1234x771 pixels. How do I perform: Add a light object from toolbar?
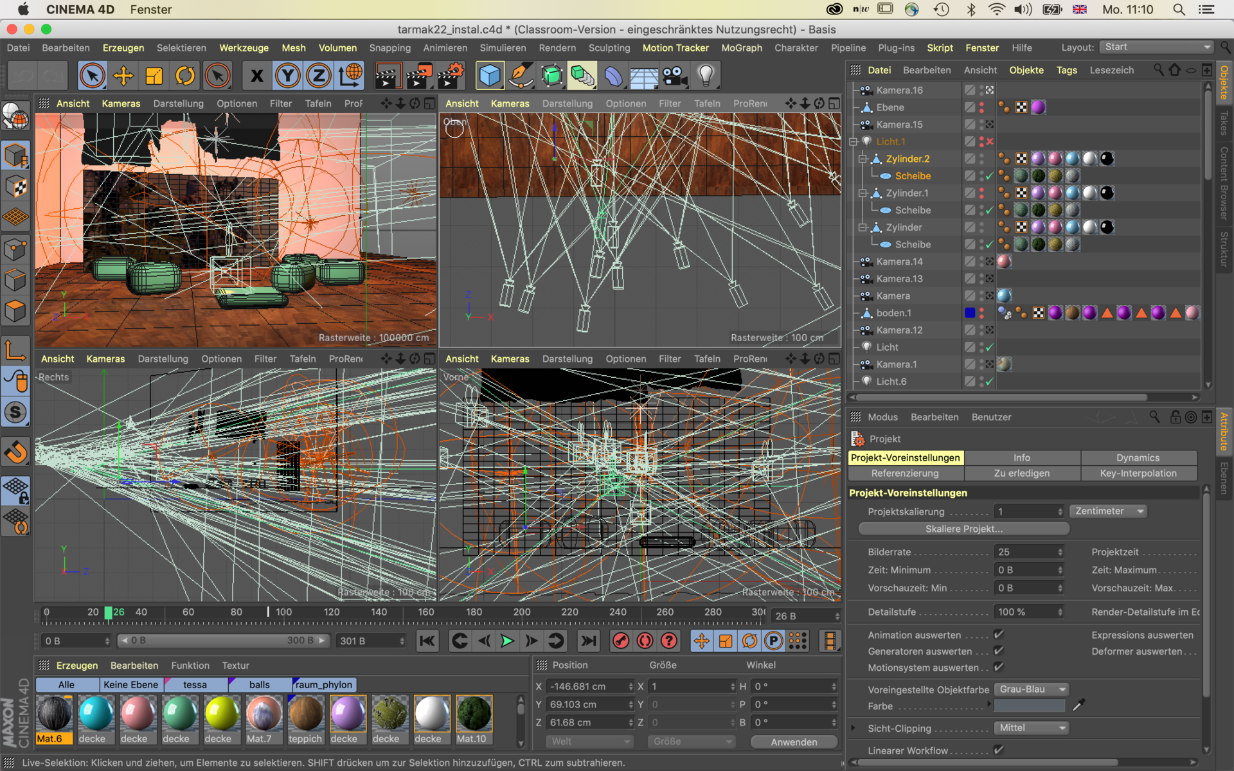point(706,76)
